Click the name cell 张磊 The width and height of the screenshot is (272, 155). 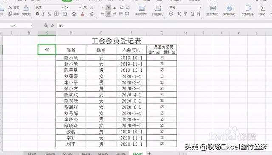click(x=71, y=132)
